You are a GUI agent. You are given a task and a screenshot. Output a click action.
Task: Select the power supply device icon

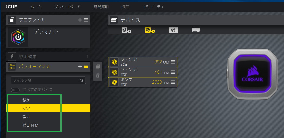point(173,30)
